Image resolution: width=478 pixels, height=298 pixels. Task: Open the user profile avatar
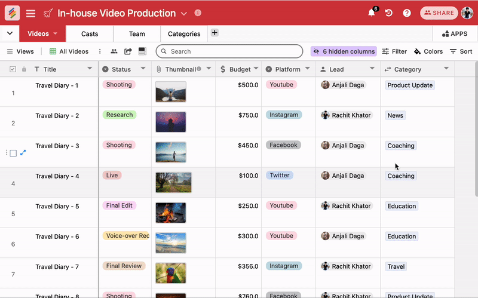pos(467,13)
